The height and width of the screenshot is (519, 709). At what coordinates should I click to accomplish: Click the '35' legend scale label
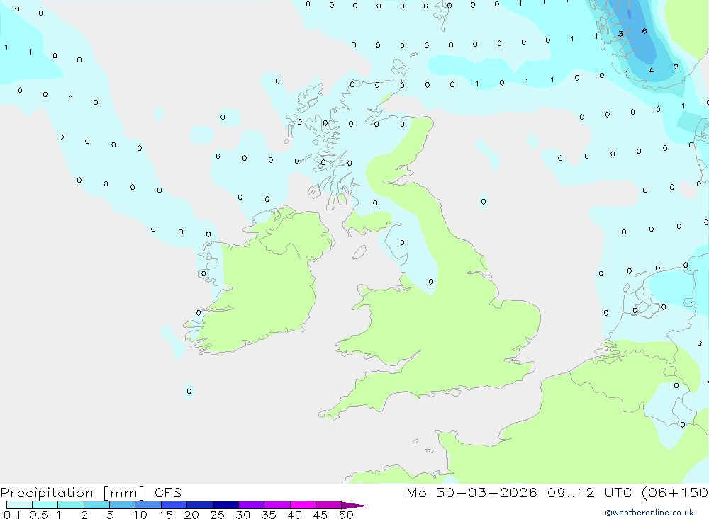(x=269, y=515)
